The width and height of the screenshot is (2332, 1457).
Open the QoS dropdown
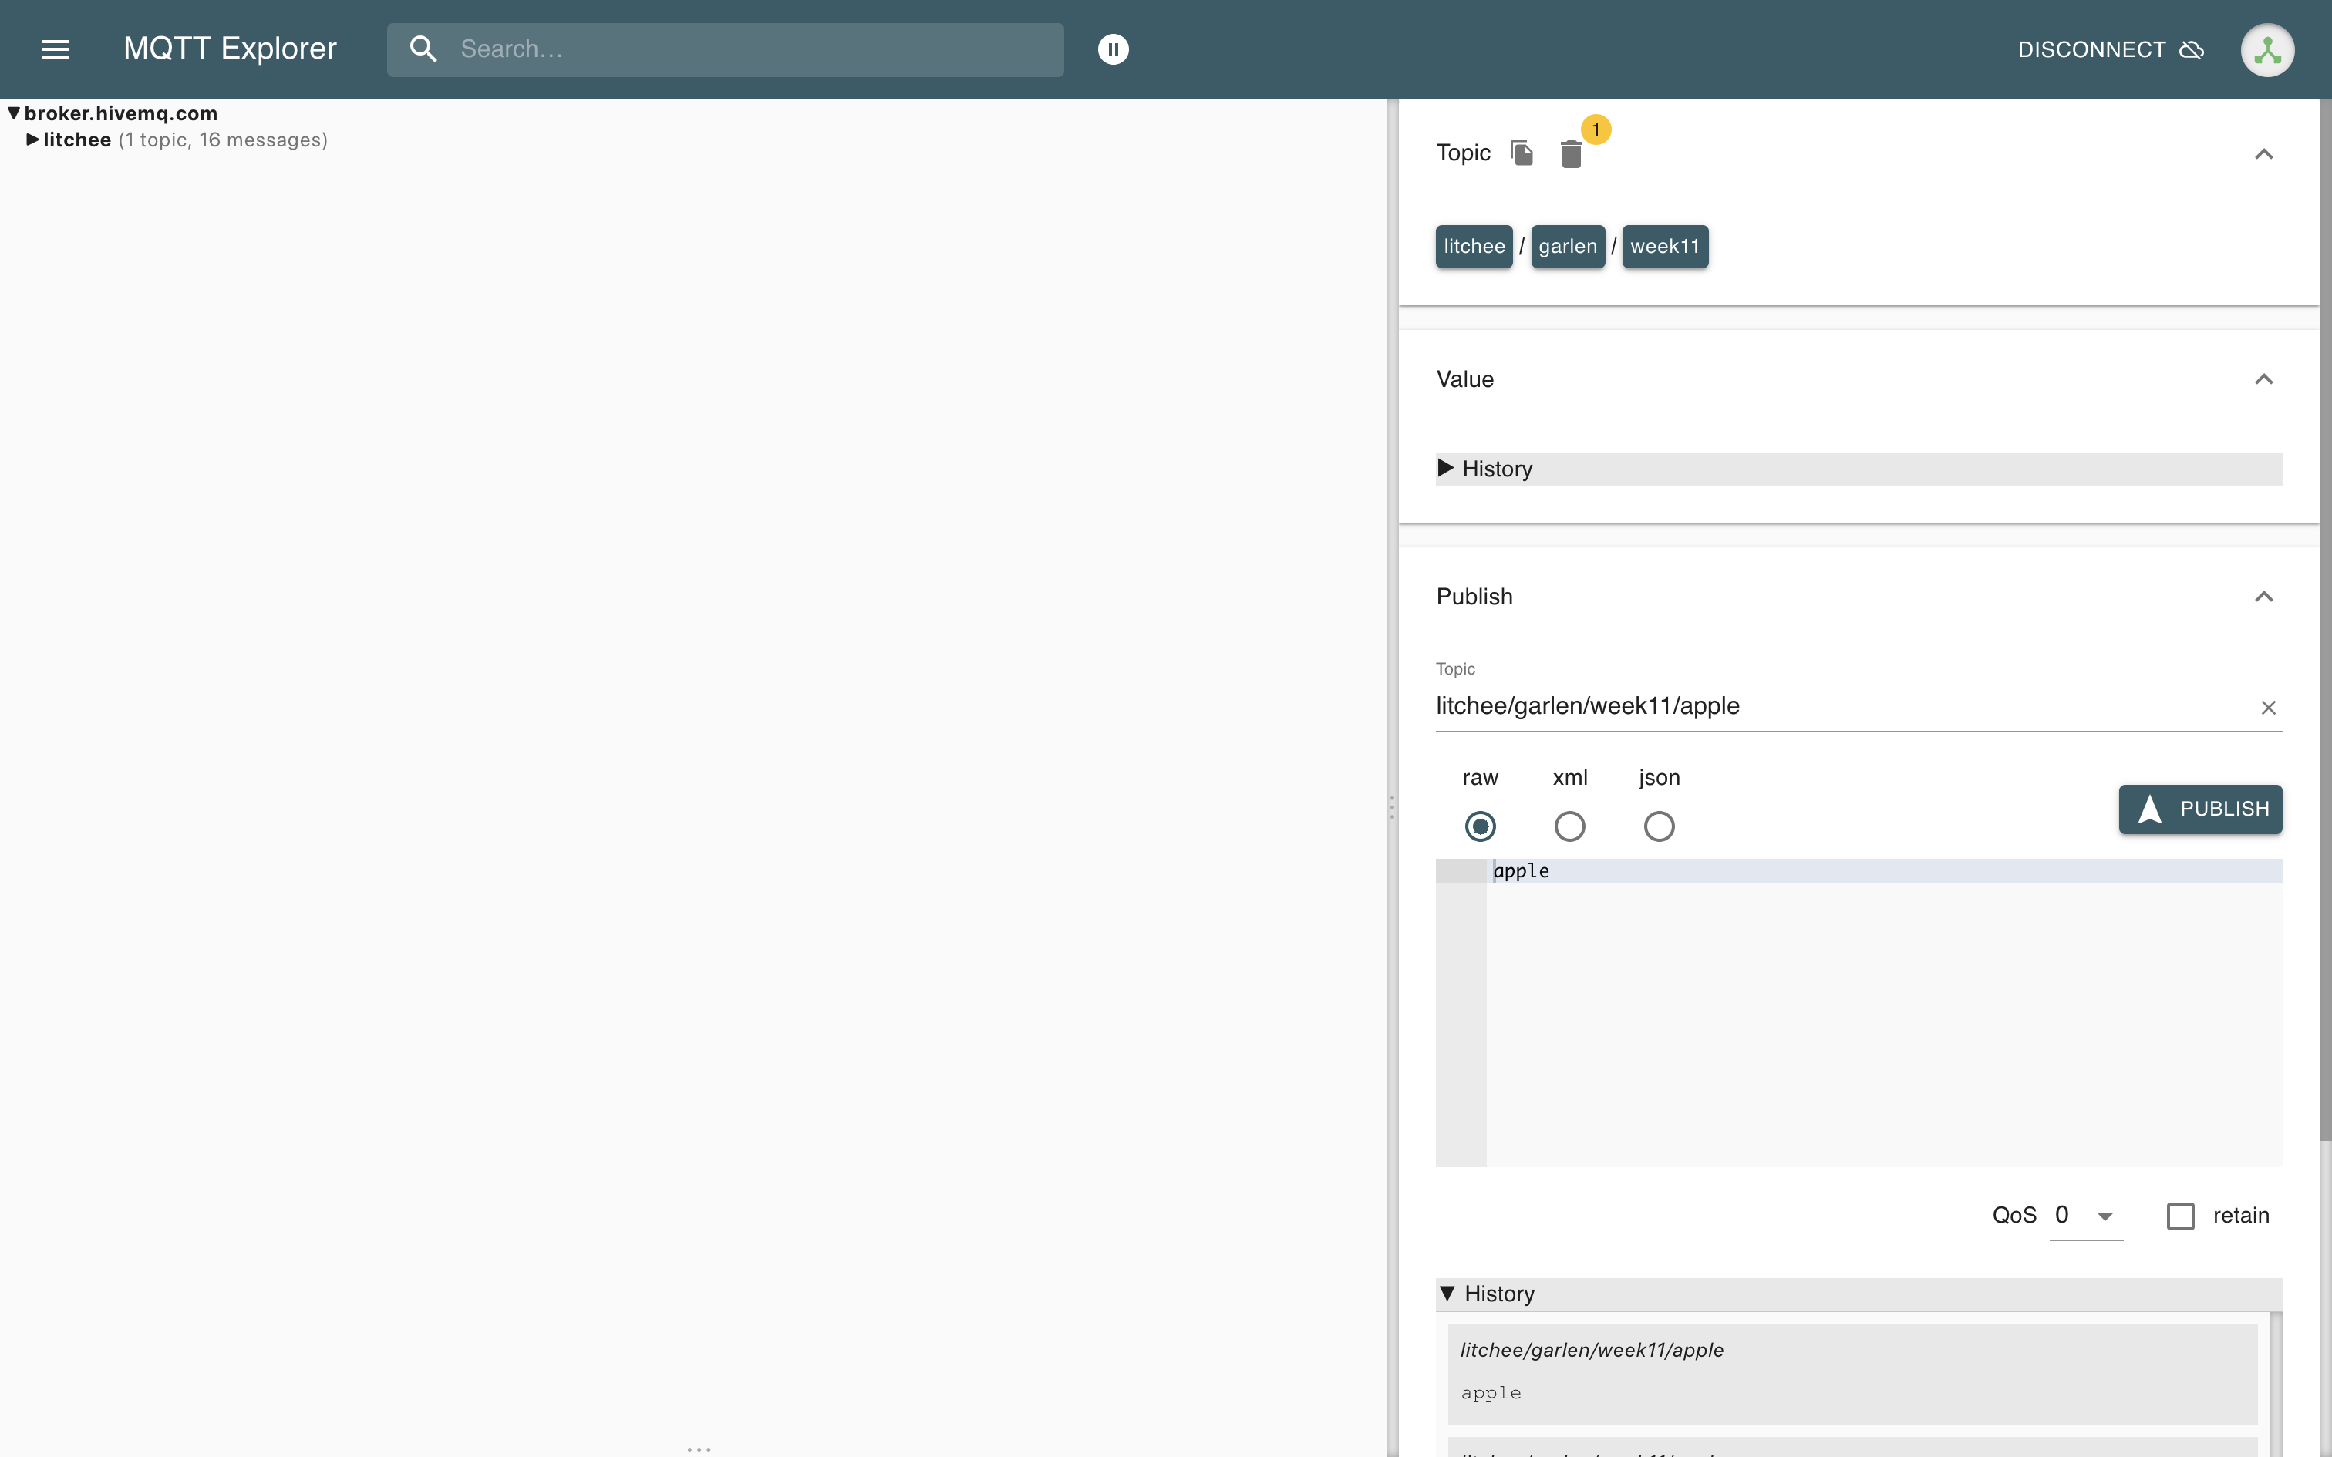click(2085, 1216)
